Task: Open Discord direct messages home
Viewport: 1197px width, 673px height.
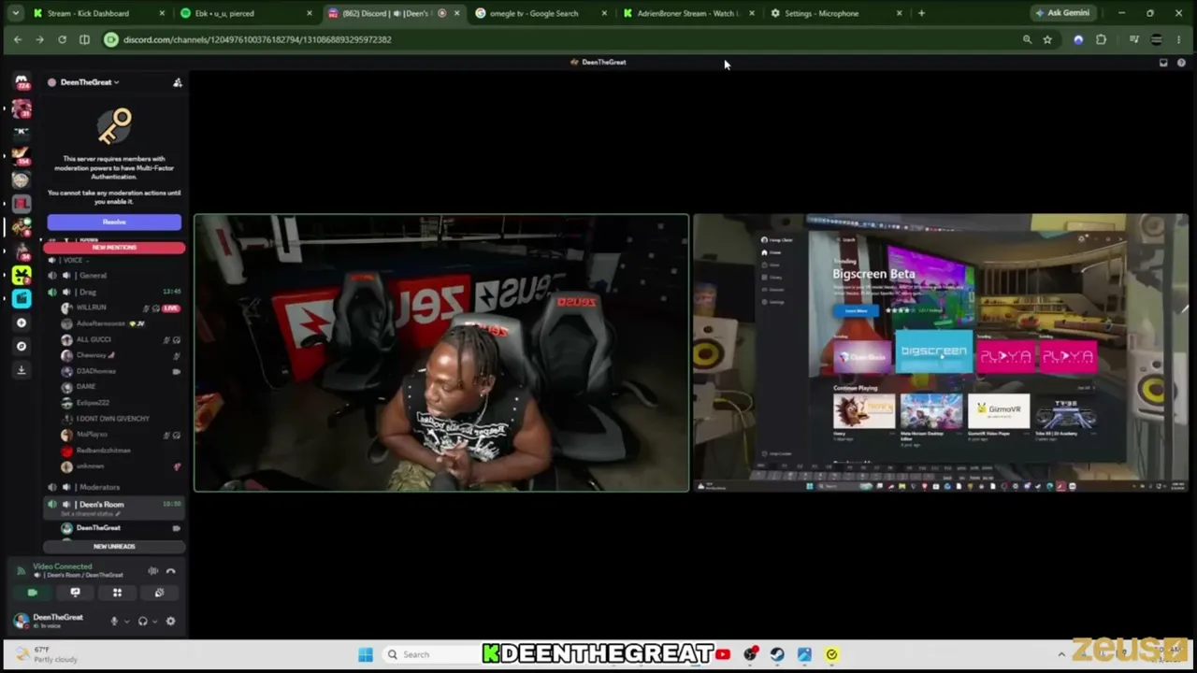Action: pos(22,82)
